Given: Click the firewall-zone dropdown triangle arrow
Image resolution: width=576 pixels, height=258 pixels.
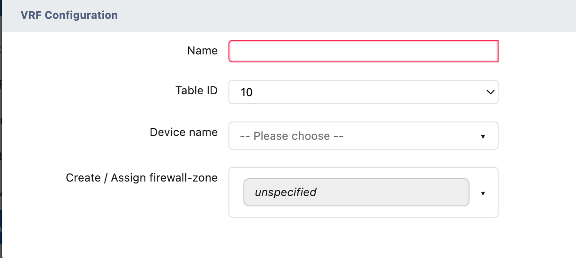Looking at the screenshot, I should pyautogui.click(x=483, y=193).
